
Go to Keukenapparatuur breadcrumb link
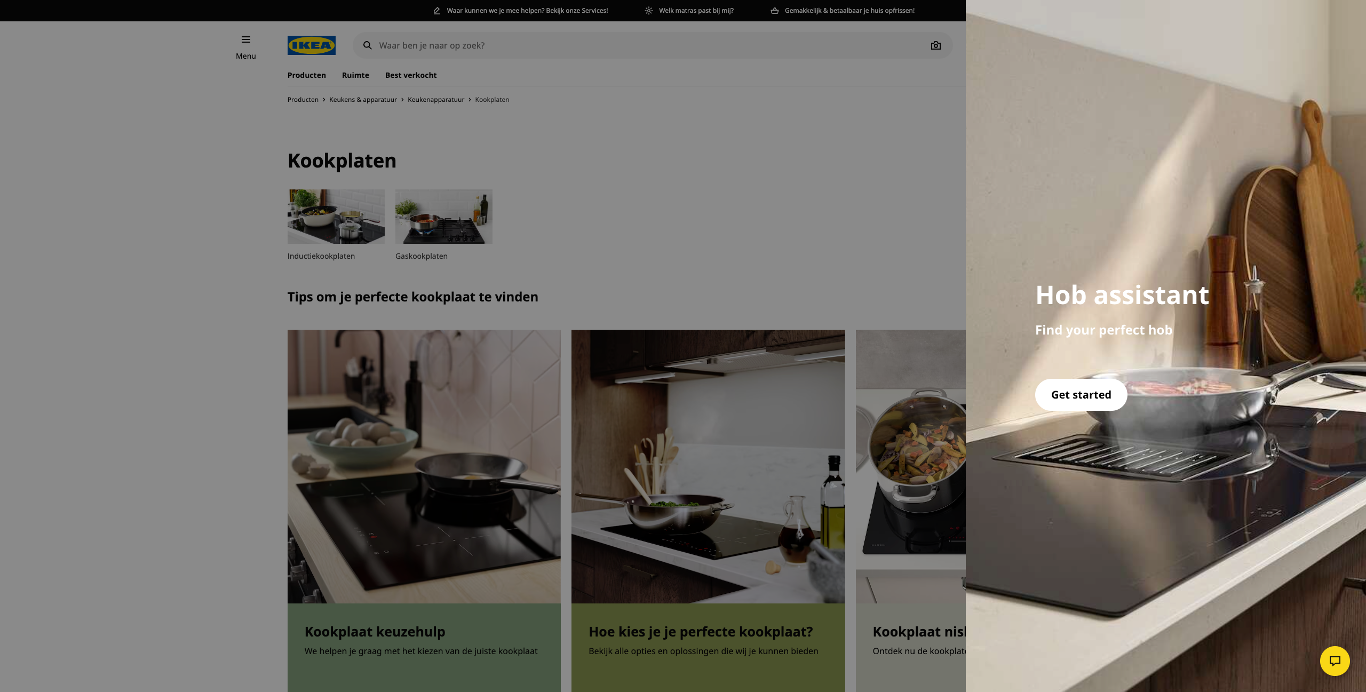tap(436, 100)
